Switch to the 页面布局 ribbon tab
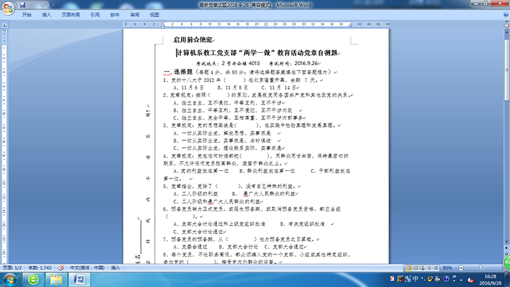The width and height of the screenshot is (510, 287). 71,13
